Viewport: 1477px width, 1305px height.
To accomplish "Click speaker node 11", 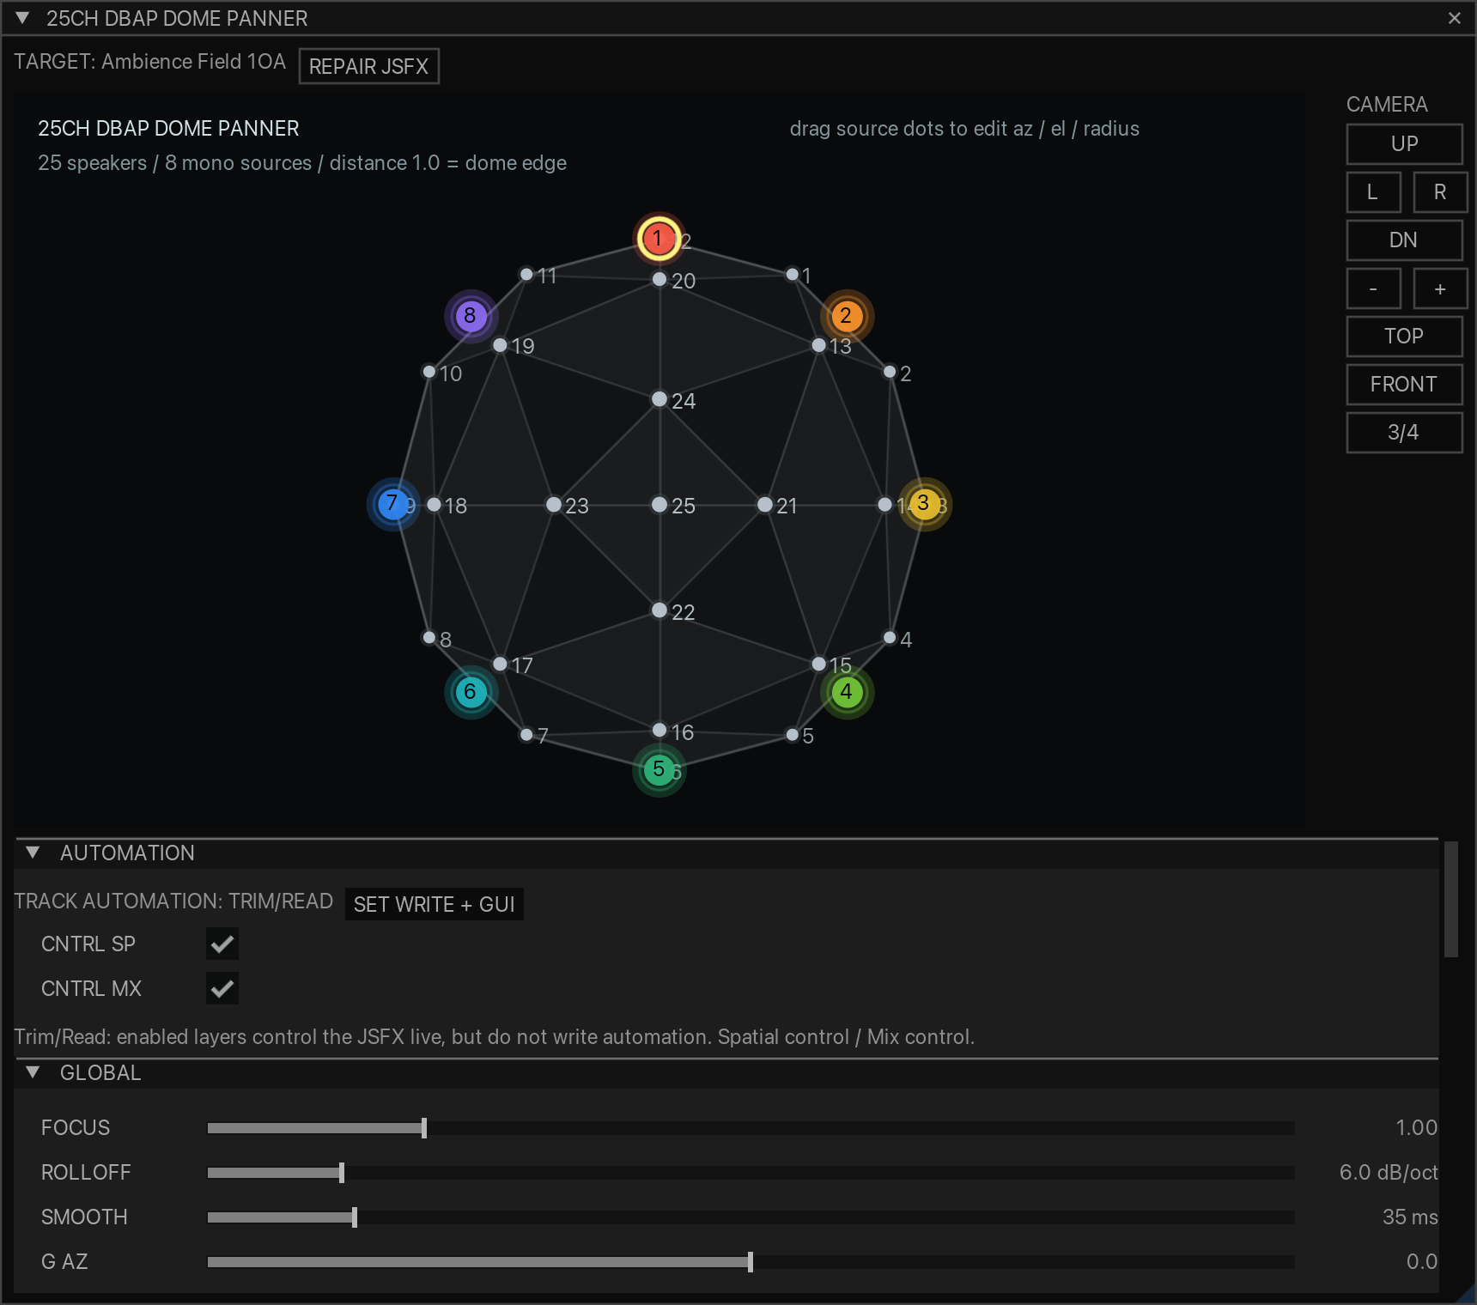I will pyautogui.click(x=526, y=275).
